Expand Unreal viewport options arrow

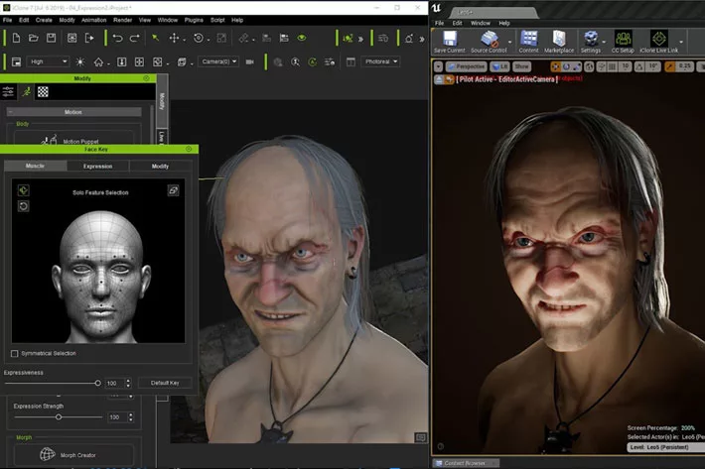438,66
